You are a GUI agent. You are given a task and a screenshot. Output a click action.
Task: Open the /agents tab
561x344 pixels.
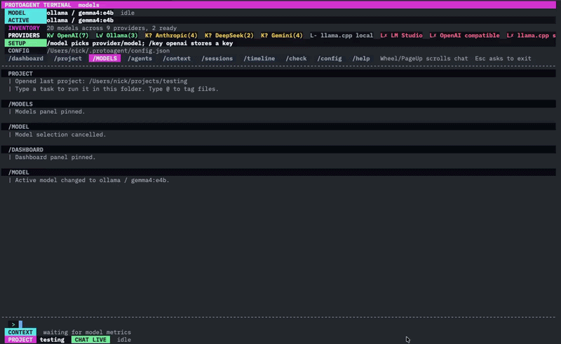pos(140,58)
